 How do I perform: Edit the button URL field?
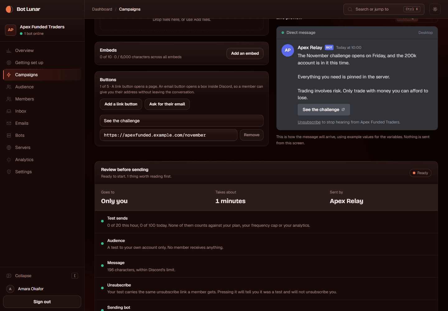coord(169,135)
